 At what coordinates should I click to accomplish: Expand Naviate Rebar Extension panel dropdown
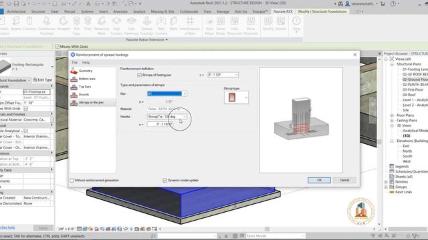[x=167, y=40]
